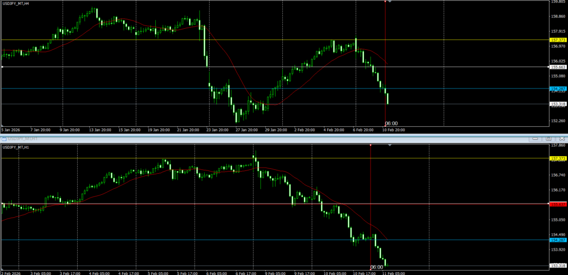568x275 pixels.
Task: Click the 2 Feb 2026 date label on H1 axis
Action: [x=10, y=273]
